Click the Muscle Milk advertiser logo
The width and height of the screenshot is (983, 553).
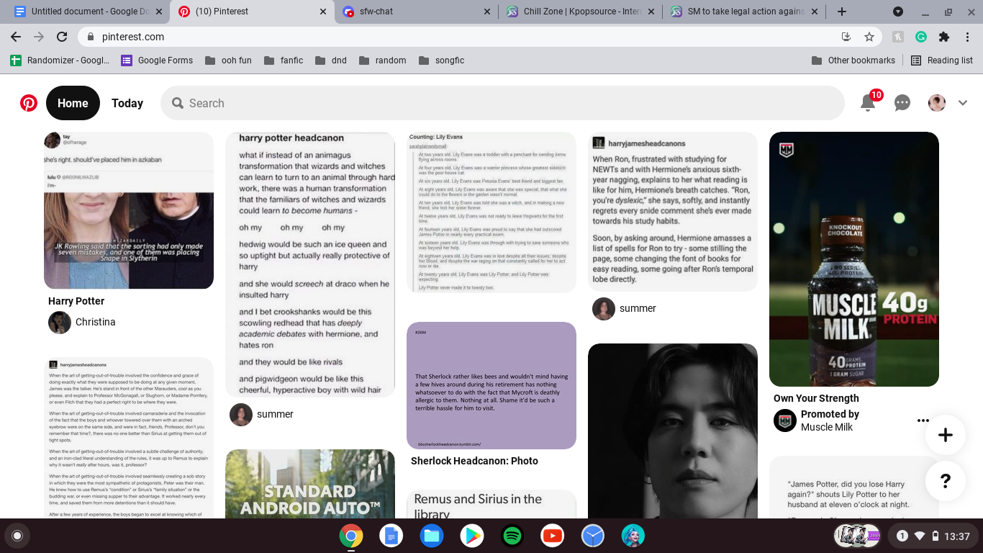click(785, 421)
